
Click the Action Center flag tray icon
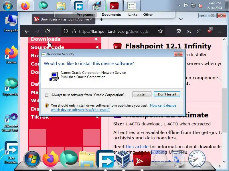186,5
